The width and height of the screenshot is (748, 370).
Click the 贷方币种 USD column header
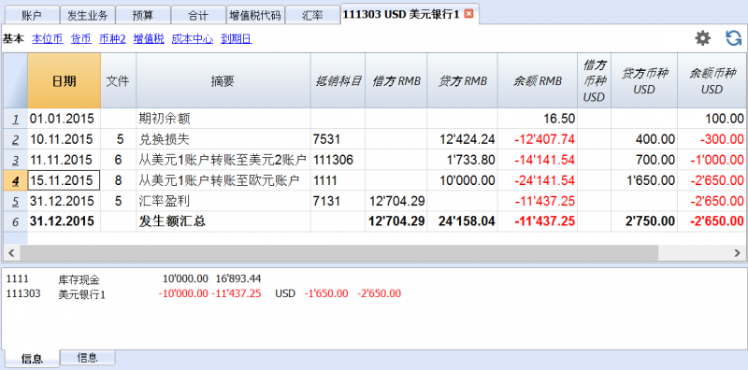[x=644, y=80]
